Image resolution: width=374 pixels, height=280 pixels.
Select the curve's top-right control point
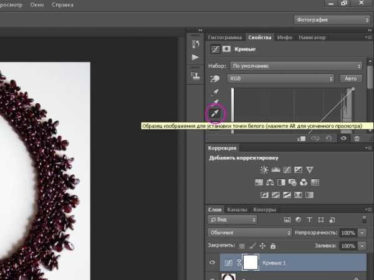coord(353,89)
